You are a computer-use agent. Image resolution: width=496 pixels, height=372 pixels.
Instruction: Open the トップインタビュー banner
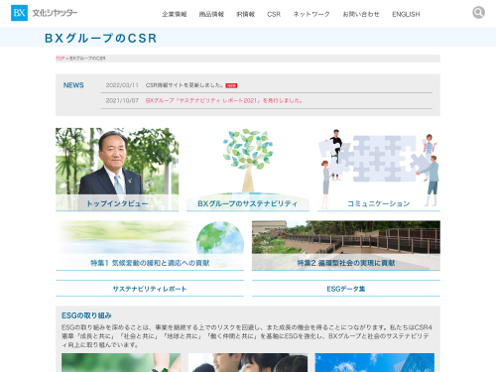(x=117, y=170)
